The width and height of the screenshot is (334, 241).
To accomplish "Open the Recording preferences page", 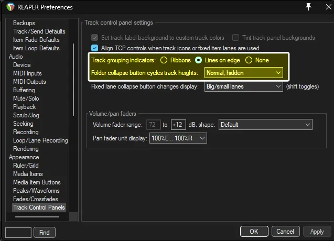I will point(26,132).
